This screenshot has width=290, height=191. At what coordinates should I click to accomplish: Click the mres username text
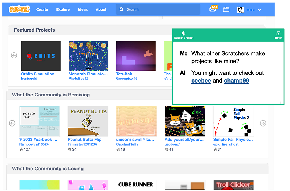250,10
